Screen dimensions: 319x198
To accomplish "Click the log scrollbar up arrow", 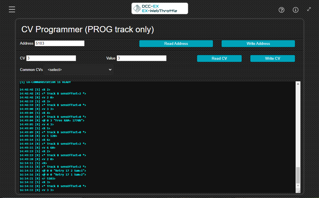I will (x=298, y=84).
